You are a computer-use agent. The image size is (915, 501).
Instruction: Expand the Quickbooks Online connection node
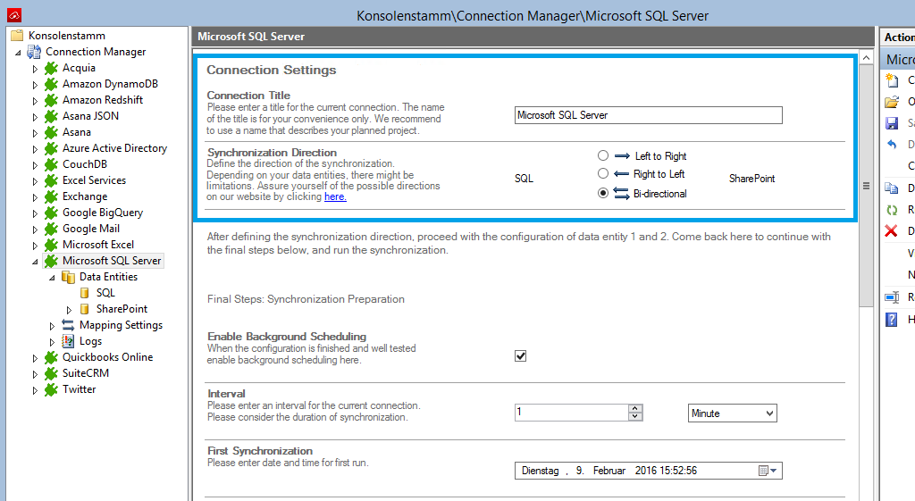[35, 357]
